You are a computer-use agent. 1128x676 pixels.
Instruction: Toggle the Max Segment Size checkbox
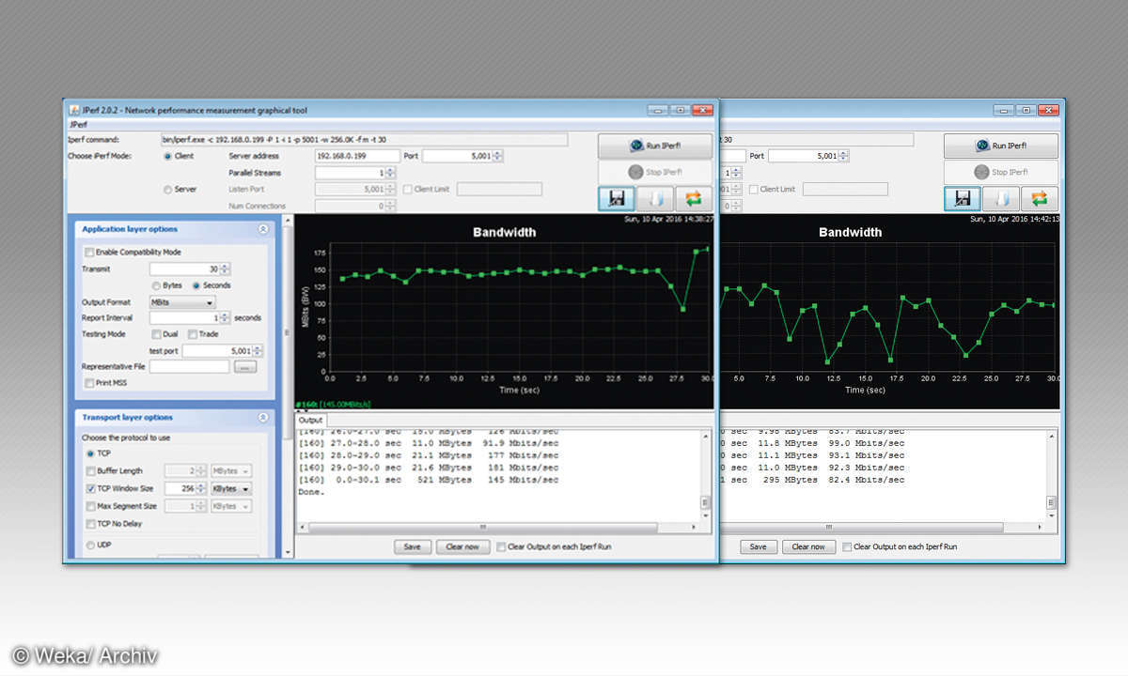(x=90, y=506)
